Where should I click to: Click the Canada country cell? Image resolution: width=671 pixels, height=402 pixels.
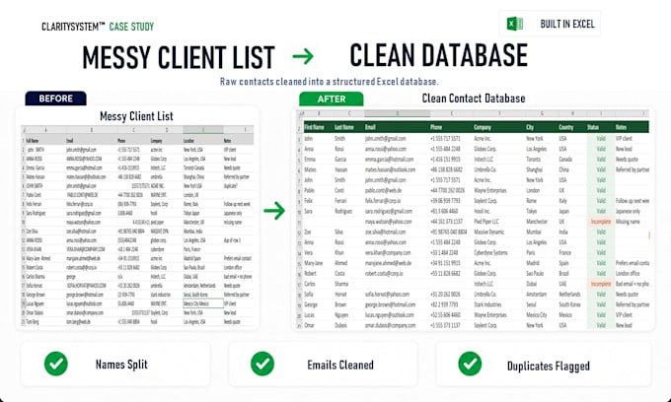tap(565, 160)
